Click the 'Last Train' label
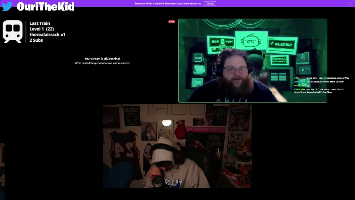 40,23
